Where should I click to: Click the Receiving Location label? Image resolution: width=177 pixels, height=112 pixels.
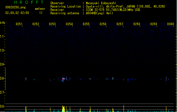click(66, 6)
